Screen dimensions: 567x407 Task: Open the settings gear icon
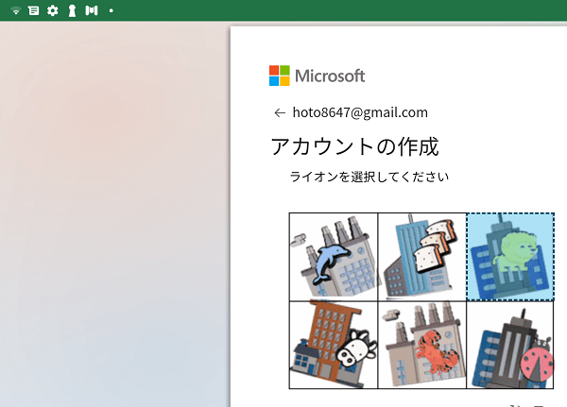pos(53,10)
